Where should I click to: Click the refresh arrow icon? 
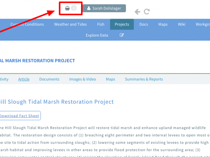(x=147, y=12)
